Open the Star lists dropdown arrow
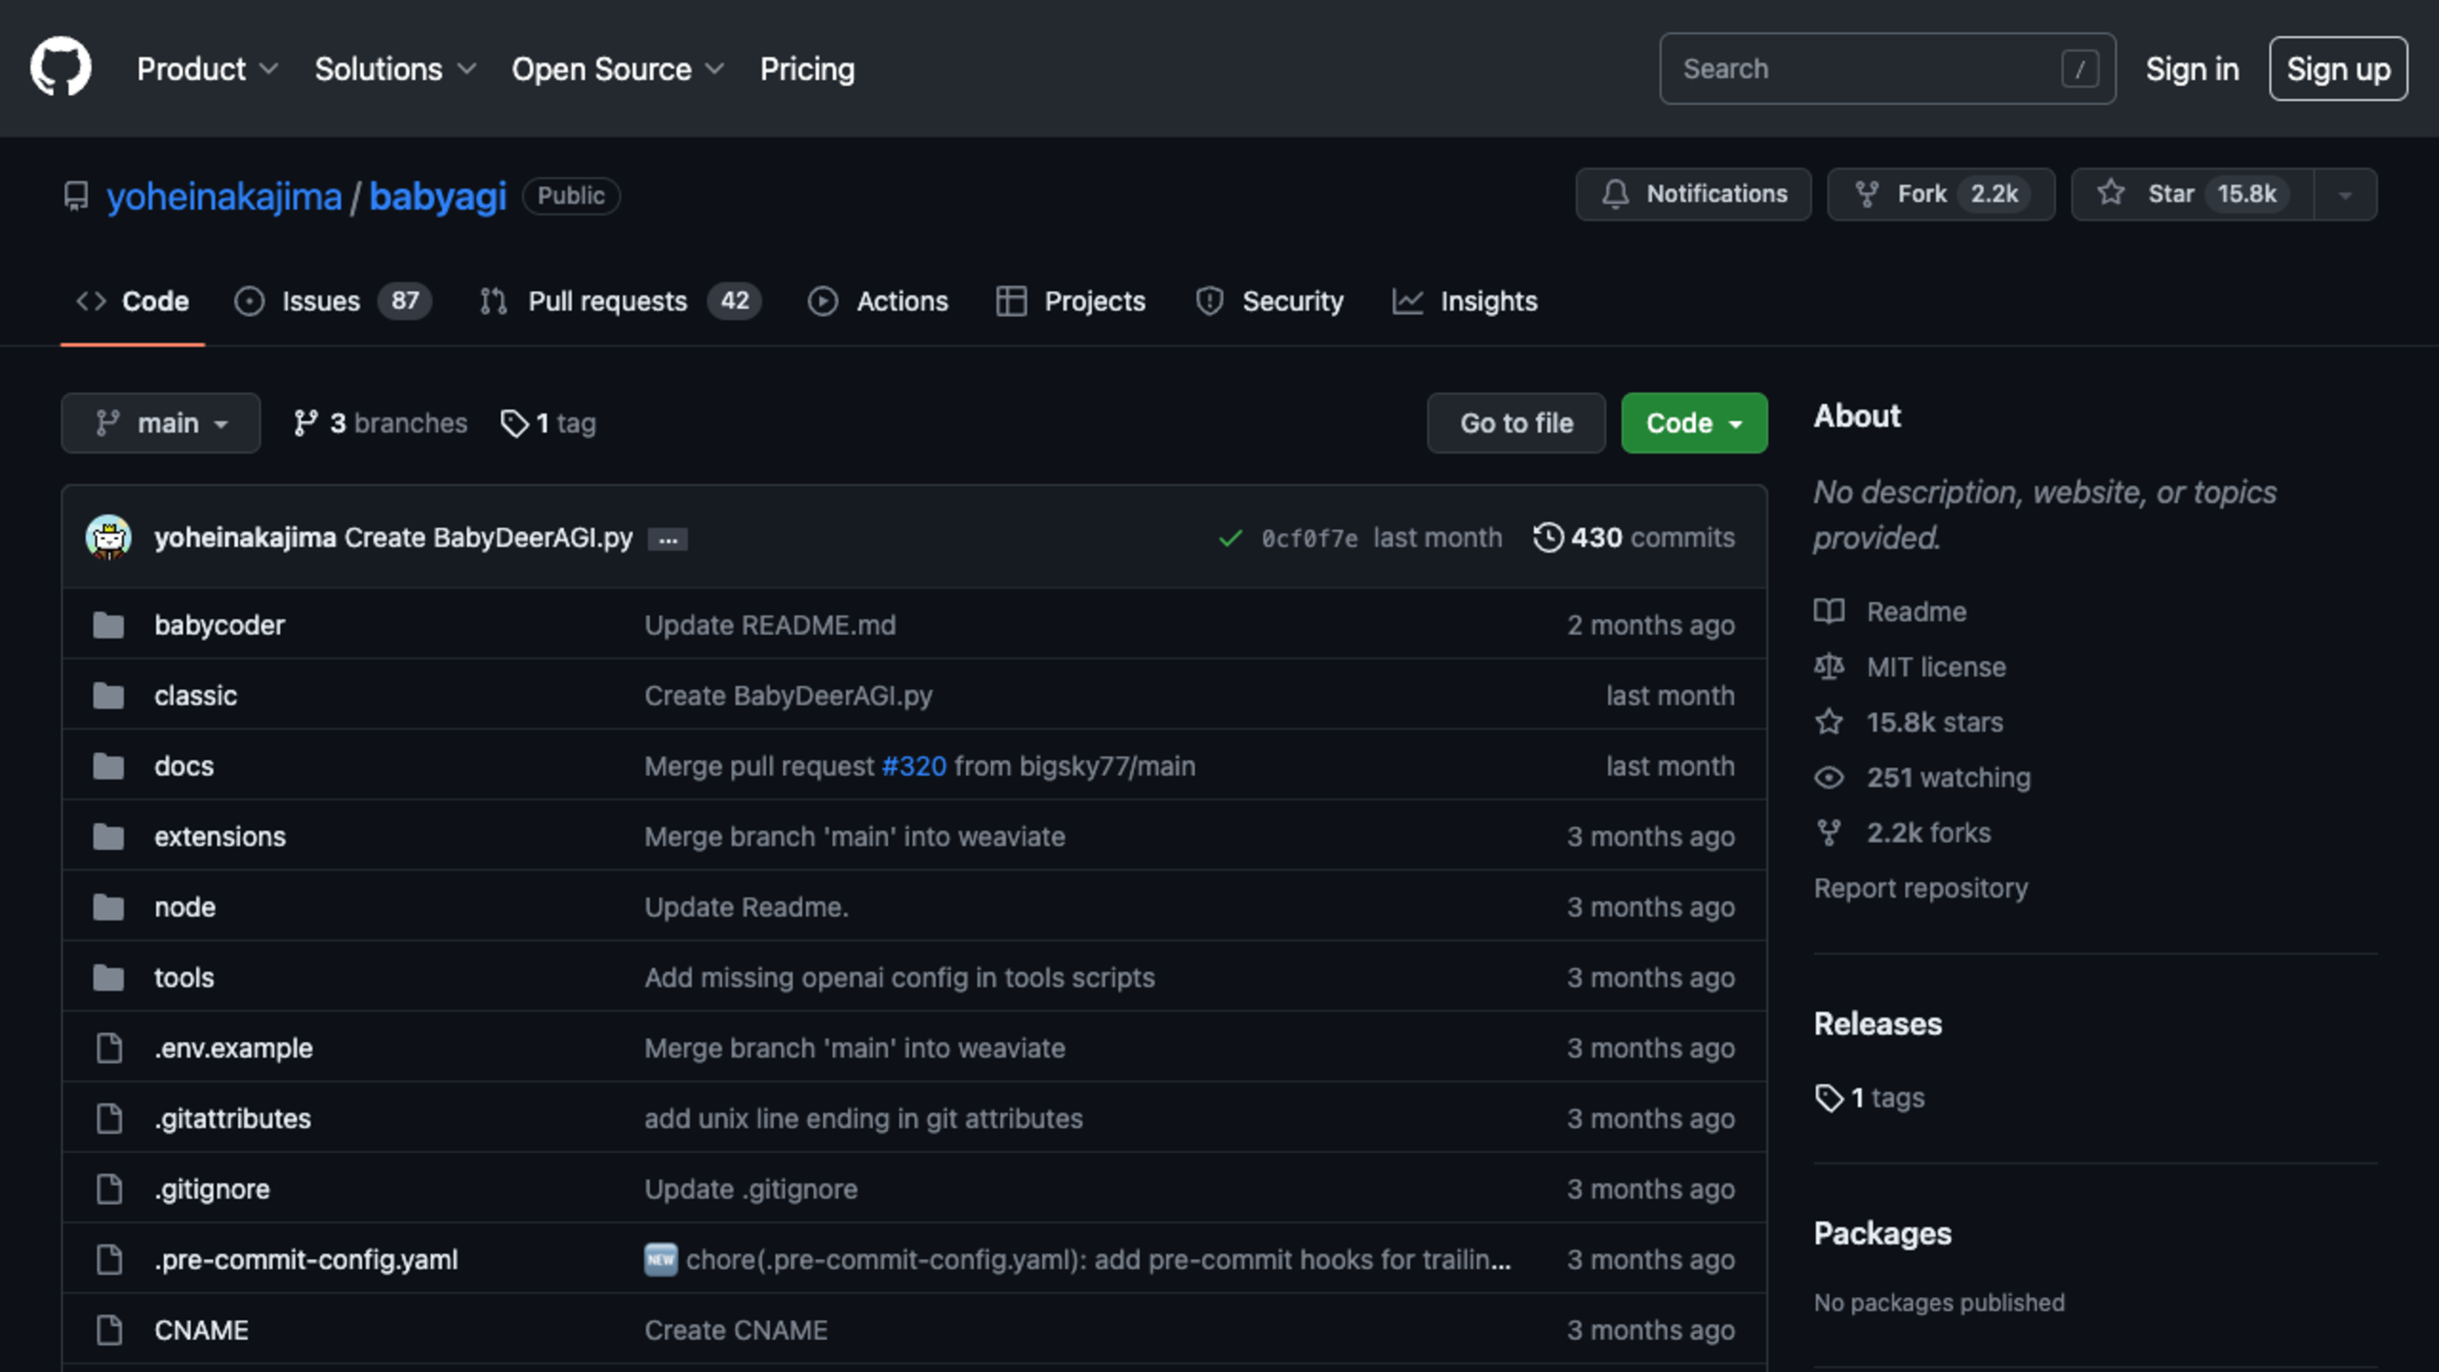Viewport: 2439px width, 1372px height. tap(2345, 194)
